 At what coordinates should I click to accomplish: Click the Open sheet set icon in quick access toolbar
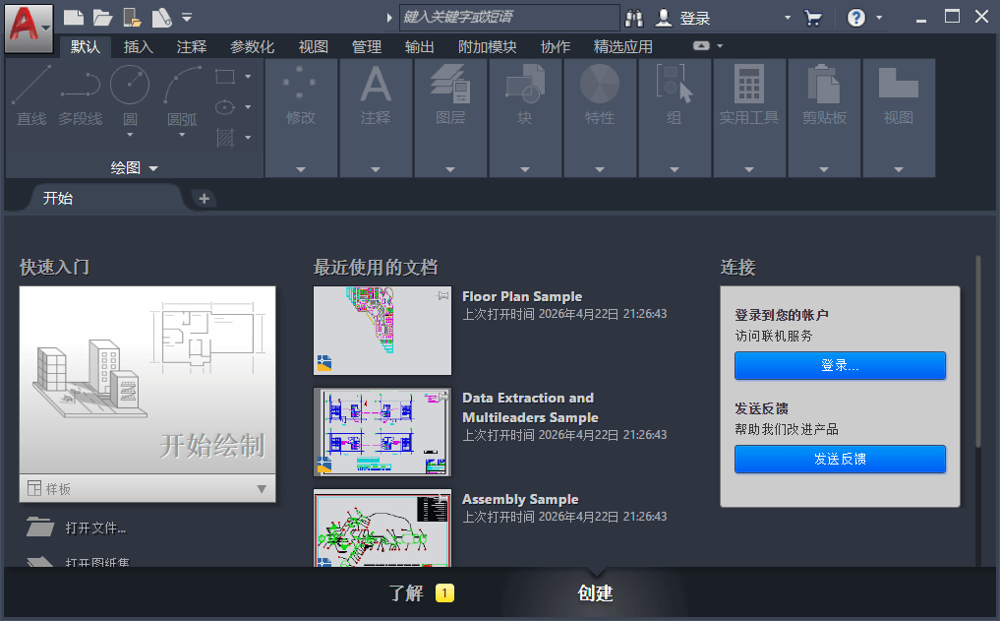pyautogui.click(x=162, y=18)
